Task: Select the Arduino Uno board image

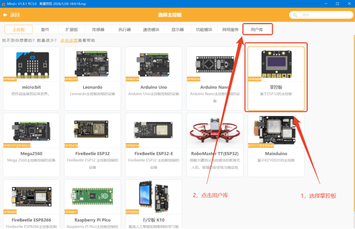Action: (153, 65)
